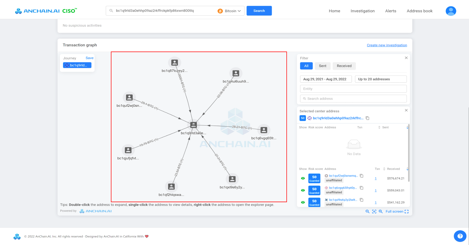Focus the Search address filter field
469x245 pixels.
[x=353, y=99]
